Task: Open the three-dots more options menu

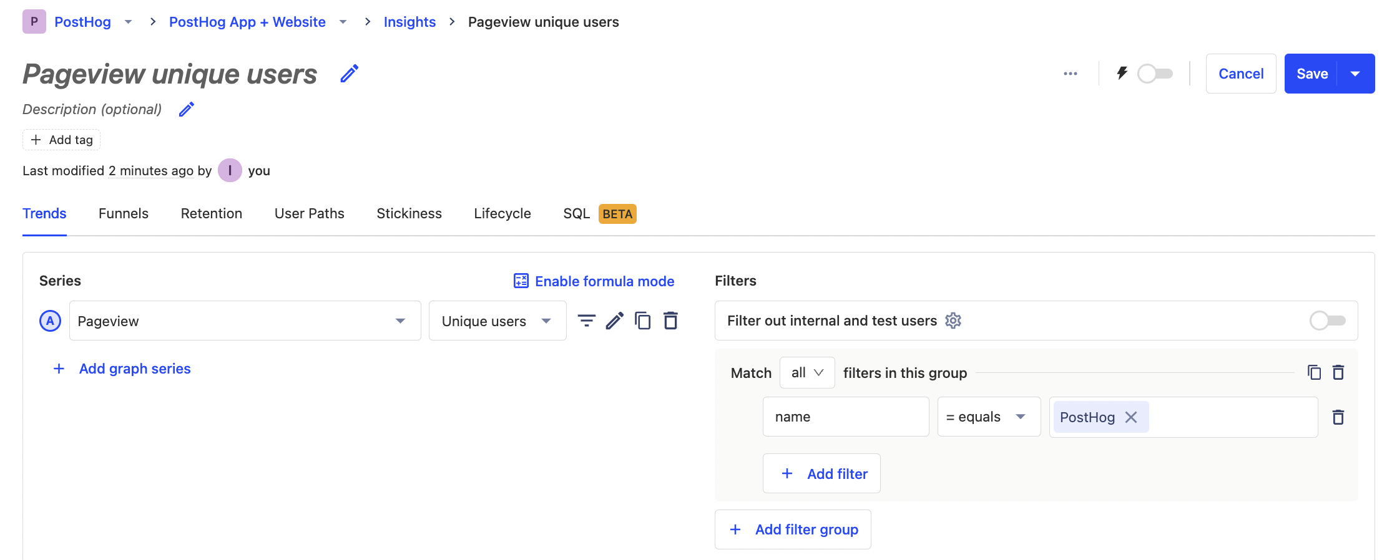Action: (x=1070, y=74)
